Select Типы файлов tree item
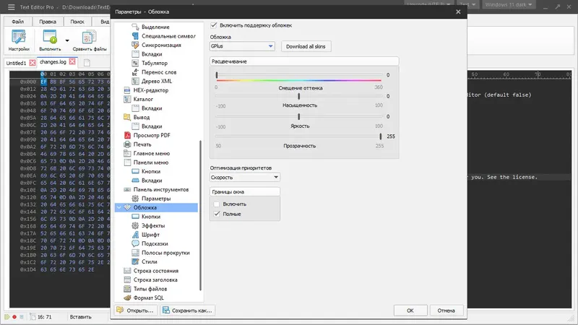 click(x=150, y=289)
